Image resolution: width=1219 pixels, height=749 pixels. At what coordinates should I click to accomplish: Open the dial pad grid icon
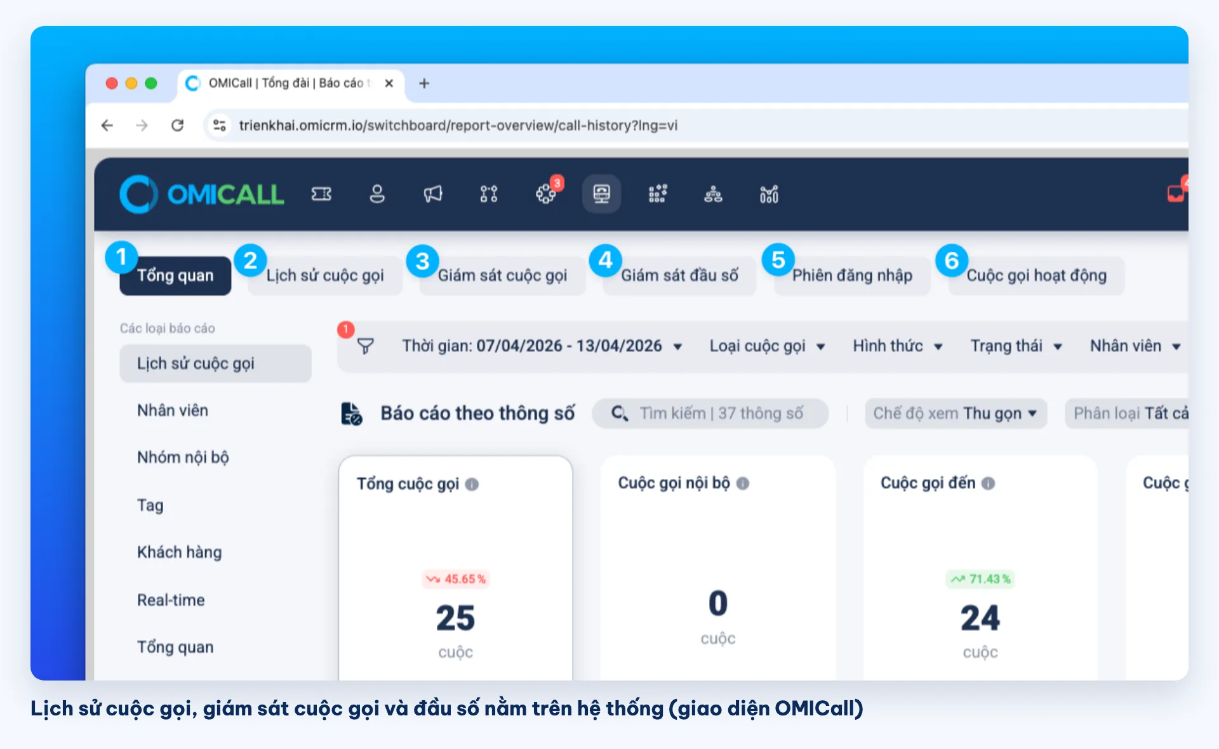(x=658, y=194)
